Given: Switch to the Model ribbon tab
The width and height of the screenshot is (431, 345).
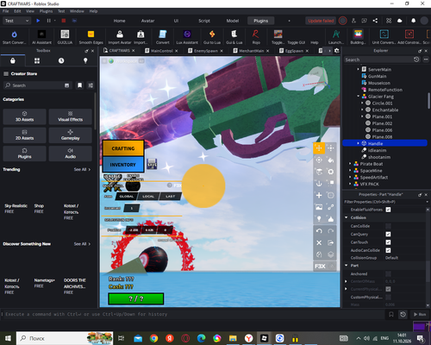Looking at the screenshot, I should coord(233,21).
